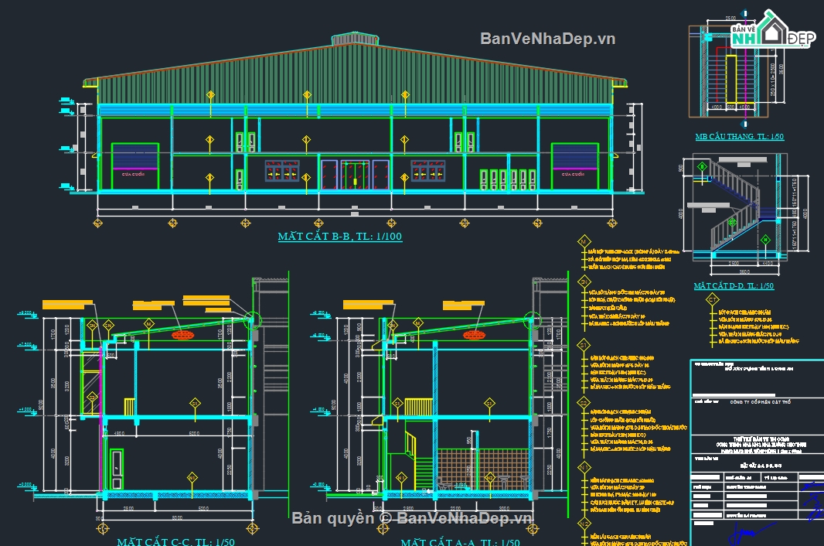Screen dimensions: 824x546
Task: Select the MB CẦU THANG title label
Action: click(739, 137)
